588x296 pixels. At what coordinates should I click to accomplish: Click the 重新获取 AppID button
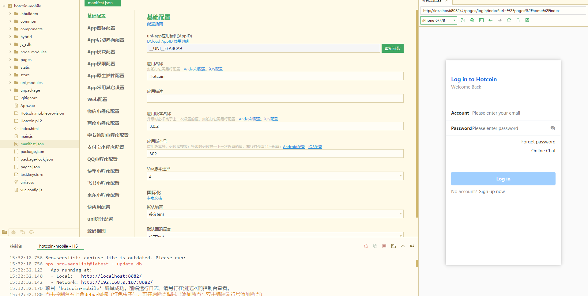[x=393, y=48]
